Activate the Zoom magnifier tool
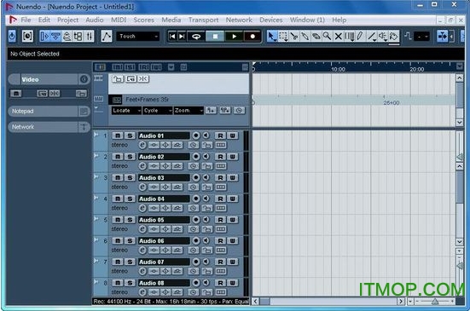 tap(327, 37)
